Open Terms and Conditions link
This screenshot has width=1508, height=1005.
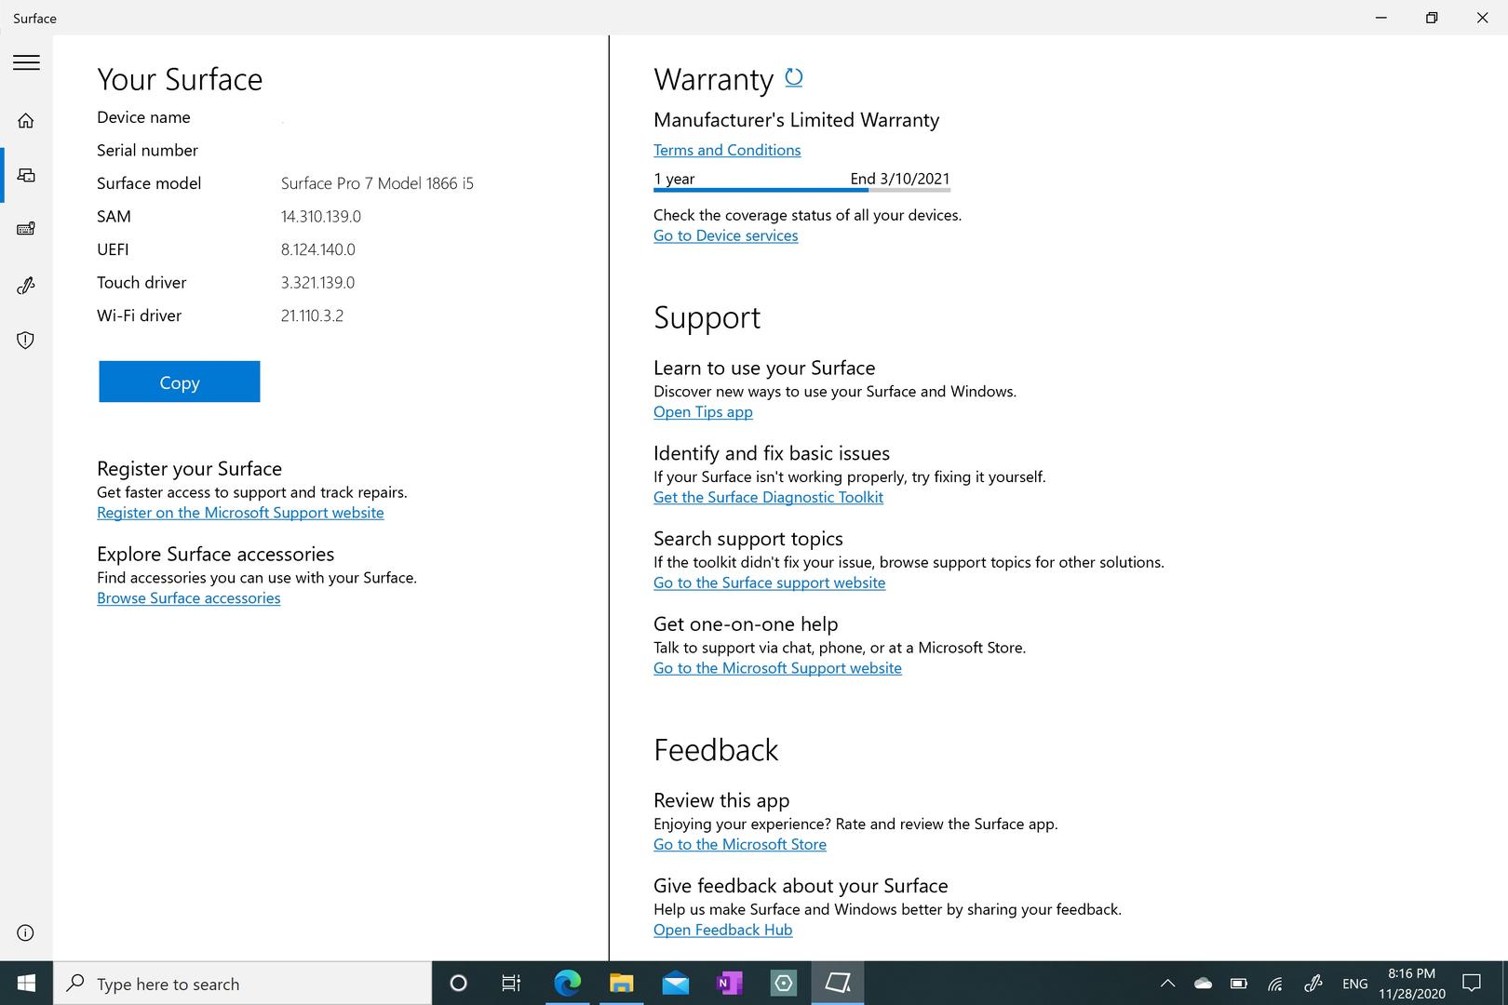tap(727, 150)
